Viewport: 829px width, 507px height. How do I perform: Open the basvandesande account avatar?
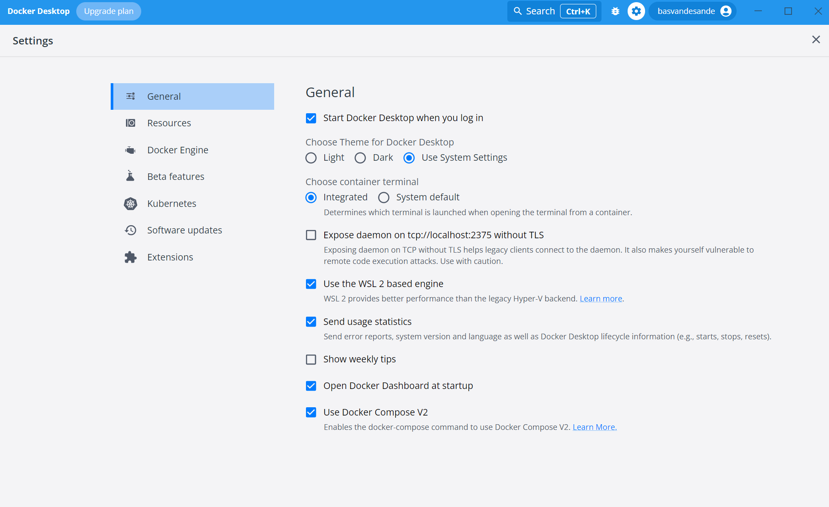725,11
